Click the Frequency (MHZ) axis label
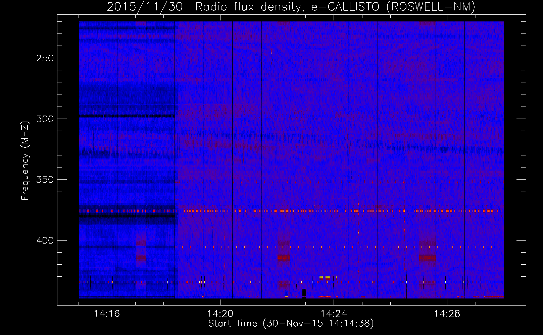 25,160
